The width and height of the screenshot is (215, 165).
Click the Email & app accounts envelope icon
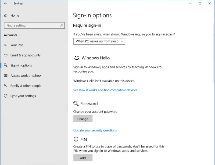coord(6,55)
